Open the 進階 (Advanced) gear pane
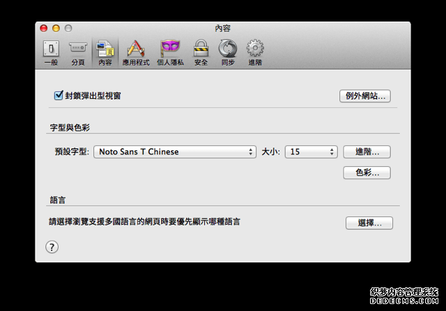The image size is (446, 311). click(255, 53)
